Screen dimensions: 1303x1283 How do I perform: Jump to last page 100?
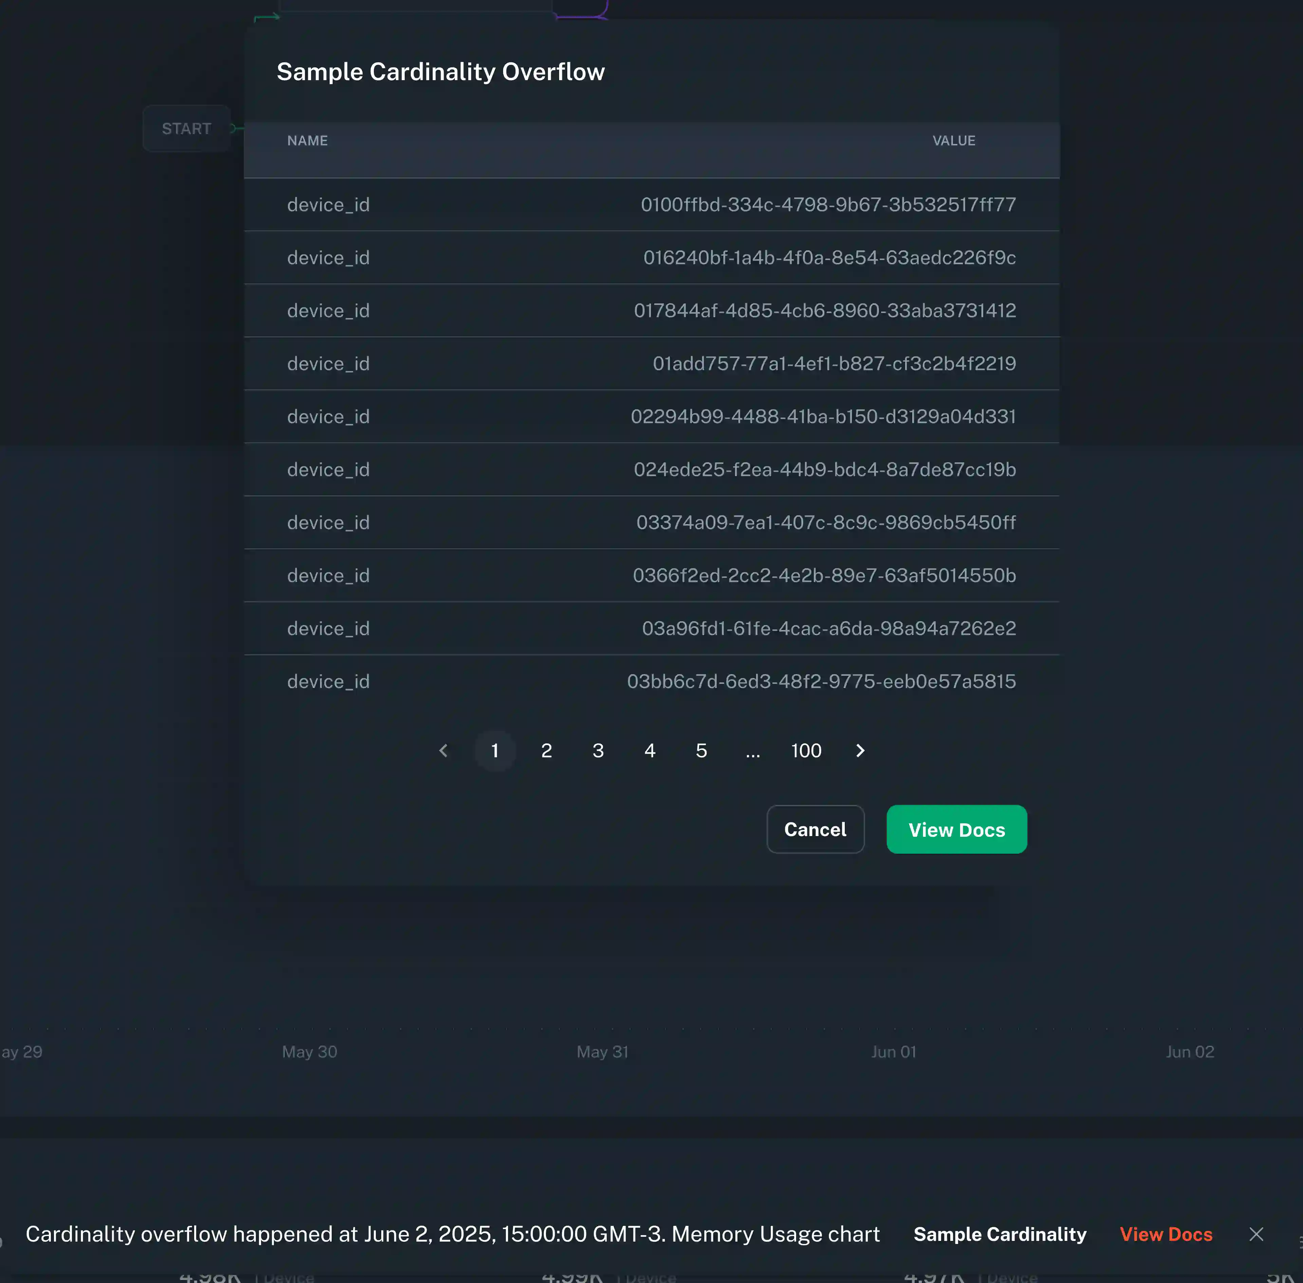(806, 751)
